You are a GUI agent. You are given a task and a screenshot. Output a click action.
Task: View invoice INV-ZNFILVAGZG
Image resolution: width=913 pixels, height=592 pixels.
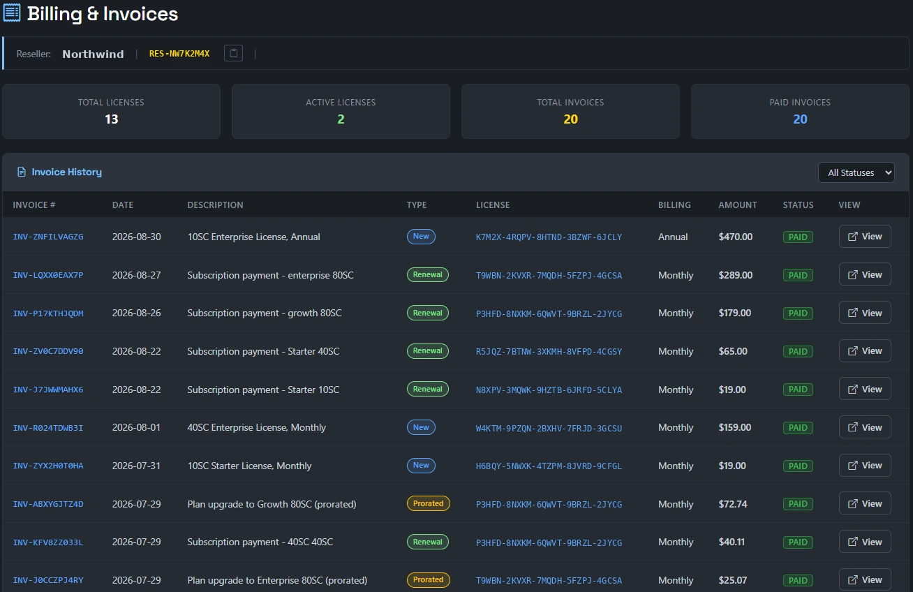pos(865,237)
